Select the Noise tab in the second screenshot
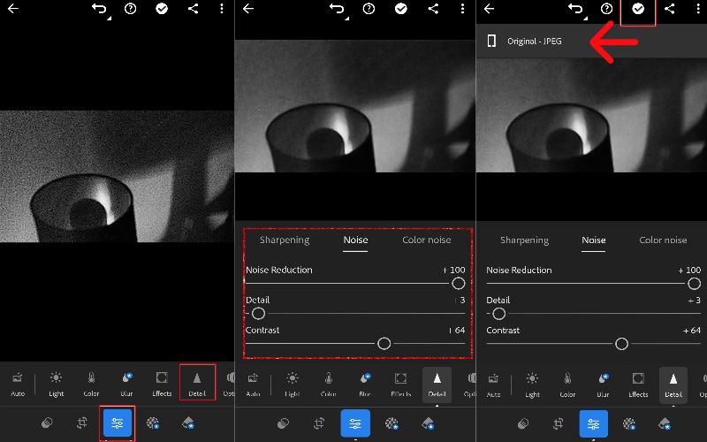 pos(355,240)
